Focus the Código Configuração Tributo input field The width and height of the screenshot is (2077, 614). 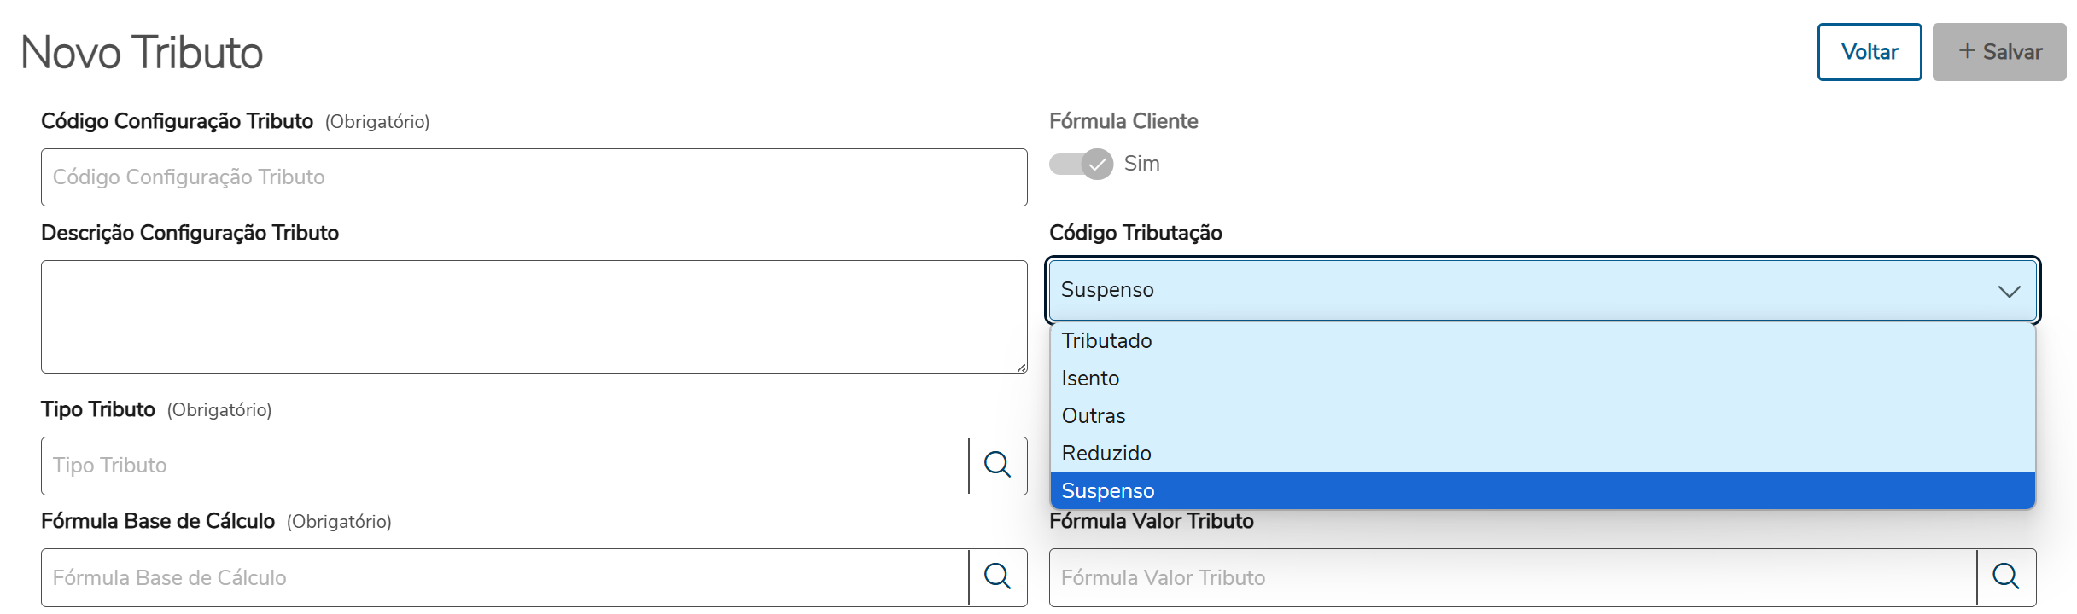pyautogui.click(x=534, y=177)
